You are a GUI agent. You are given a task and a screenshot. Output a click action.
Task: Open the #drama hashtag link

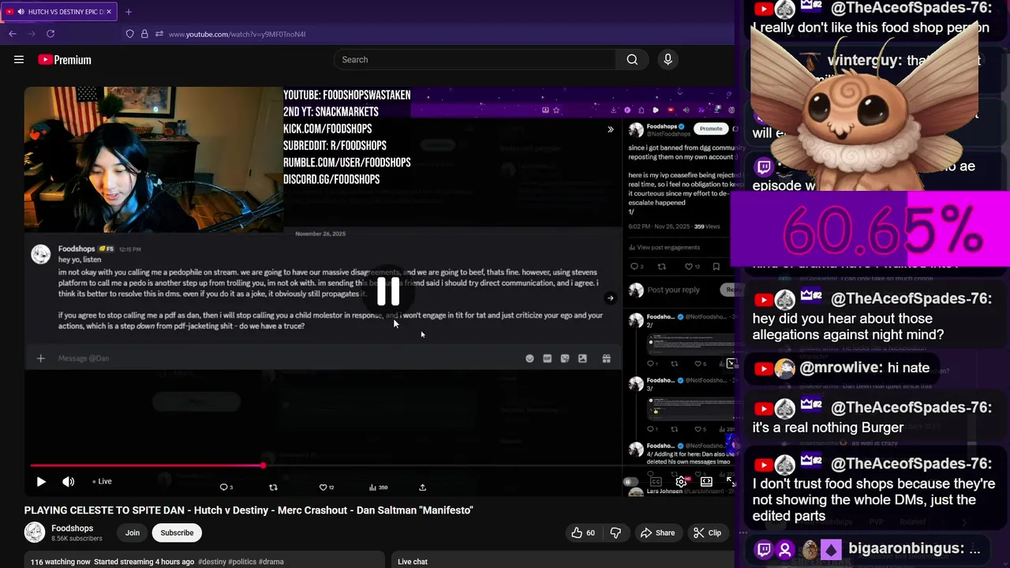(271, 562)
